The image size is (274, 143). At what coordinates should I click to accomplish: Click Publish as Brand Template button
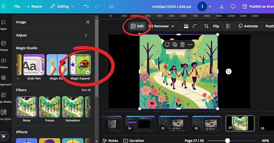[x=258, y=7]
